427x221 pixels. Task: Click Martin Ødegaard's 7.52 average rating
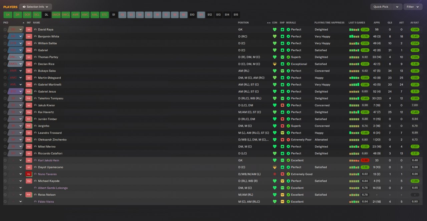(x=415, y=78)
